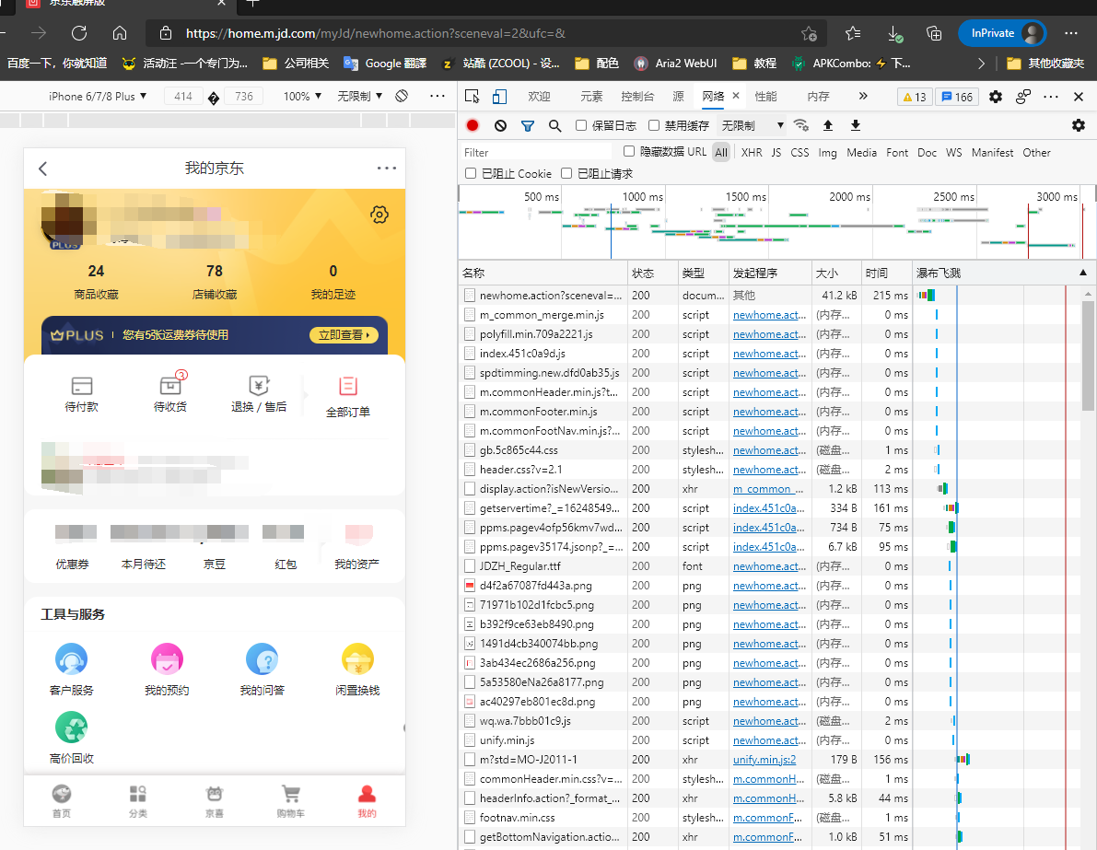Open the account settings gear on JD page
The width and height of the screenshot is (1097, 850).
(379, 214)
